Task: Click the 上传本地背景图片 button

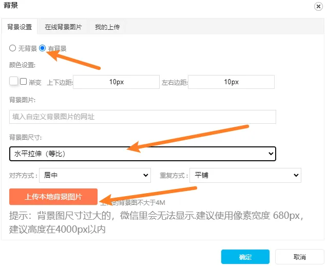Action: click(53, 197)
